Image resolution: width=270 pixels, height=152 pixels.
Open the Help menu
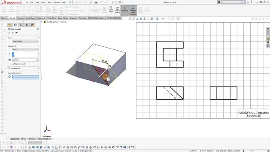tap(64, 2)
